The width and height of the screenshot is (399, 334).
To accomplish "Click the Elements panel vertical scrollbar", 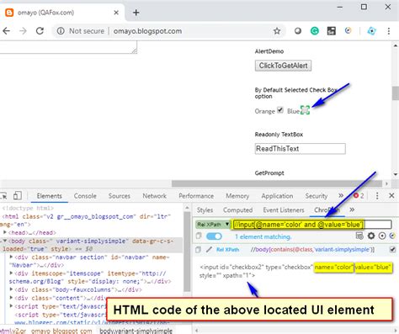I will (x=187, y=252).
